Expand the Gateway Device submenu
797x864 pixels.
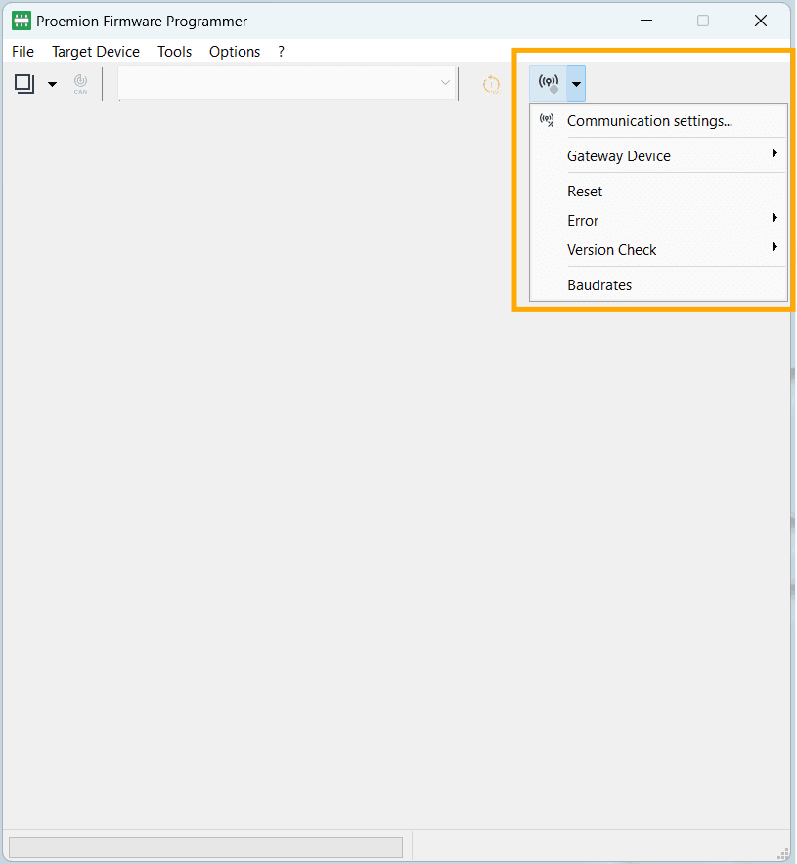tap(619, 156)
